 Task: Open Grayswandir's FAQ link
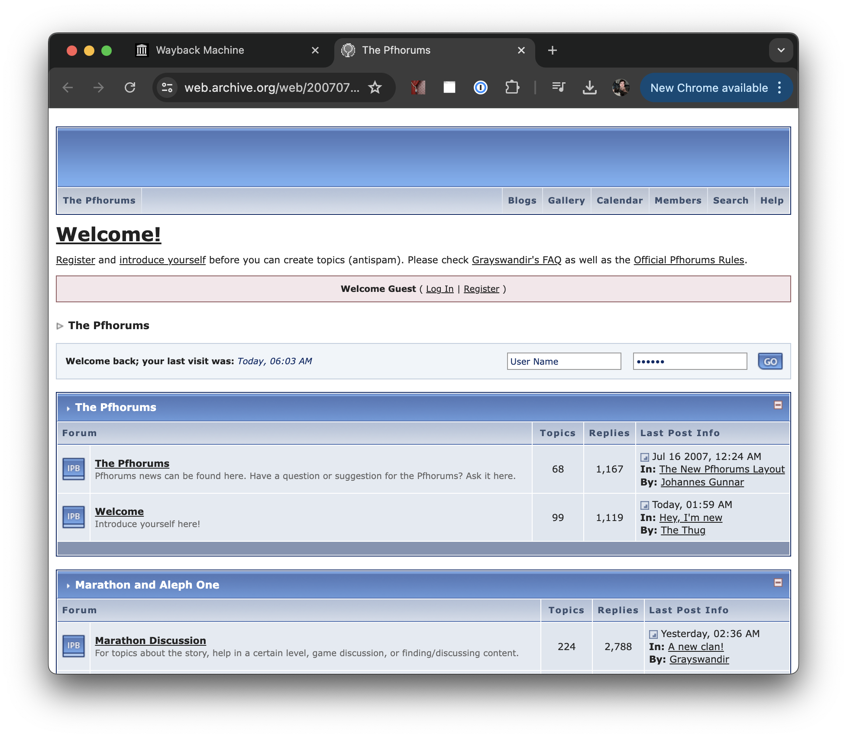coord(517,260)
